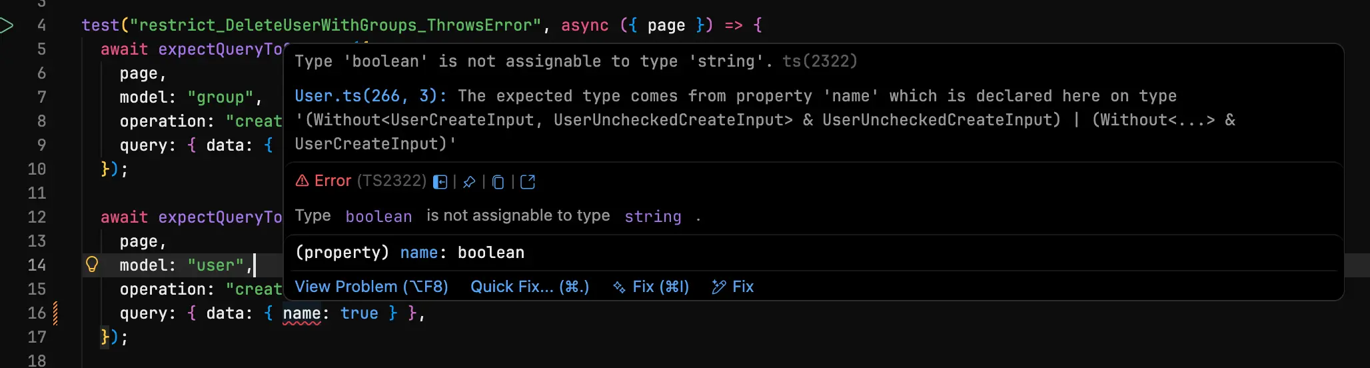This screenshot has height=368, width=1370.
Task: Click the purple 'boolean' type in the error message
Action: [378, 217]
